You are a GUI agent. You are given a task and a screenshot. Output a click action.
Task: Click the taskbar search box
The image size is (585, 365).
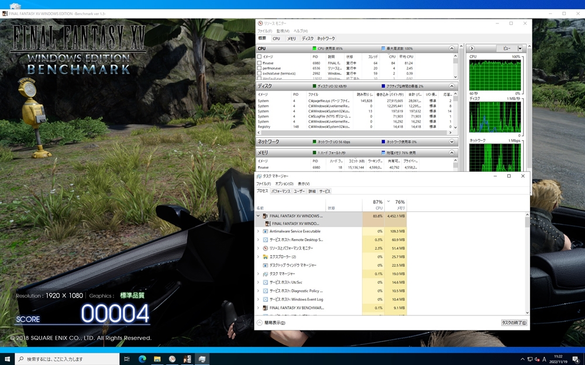67,359
